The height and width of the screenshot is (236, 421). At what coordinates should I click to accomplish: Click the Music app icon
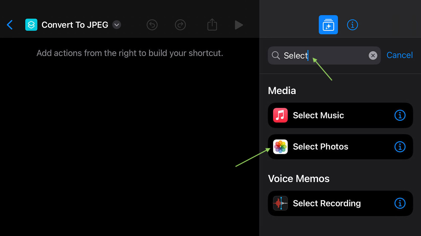[x=280, y=115]
